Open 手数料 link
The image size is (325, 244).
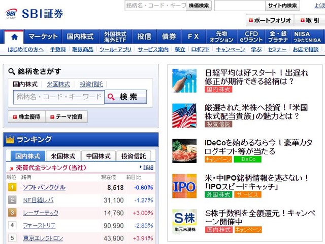click(x=58, y=50)
